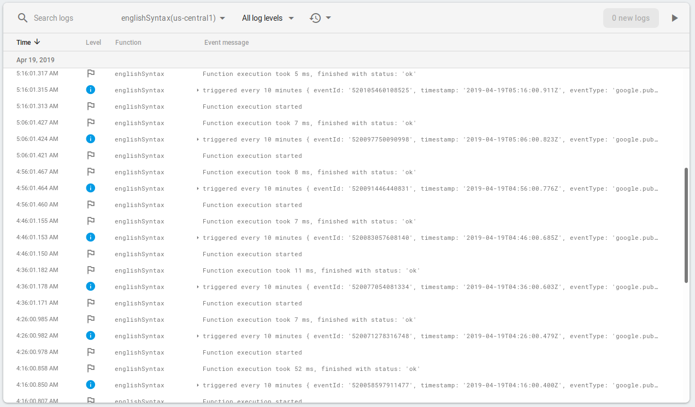Click the vertical scrollbar thumb
Screen dimensions: 695x407
tap(686, 224)
